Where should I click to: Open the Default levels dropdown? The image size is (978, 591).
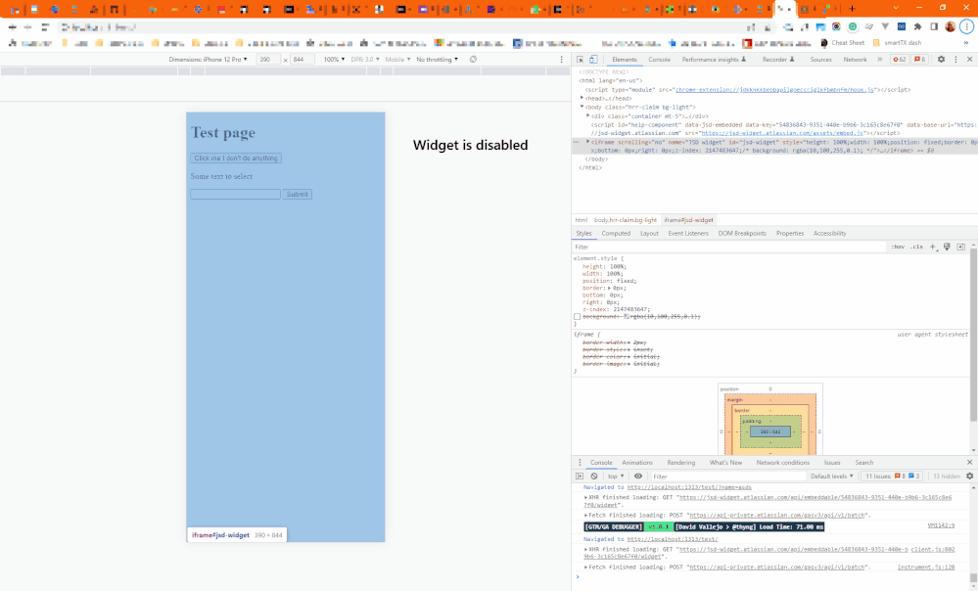(x=831, y=477)
